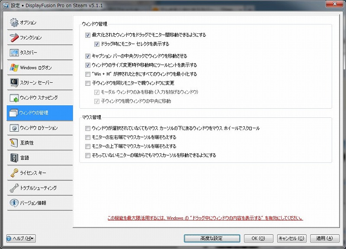
Task: Close the settings window
Action: click(334, 3)
